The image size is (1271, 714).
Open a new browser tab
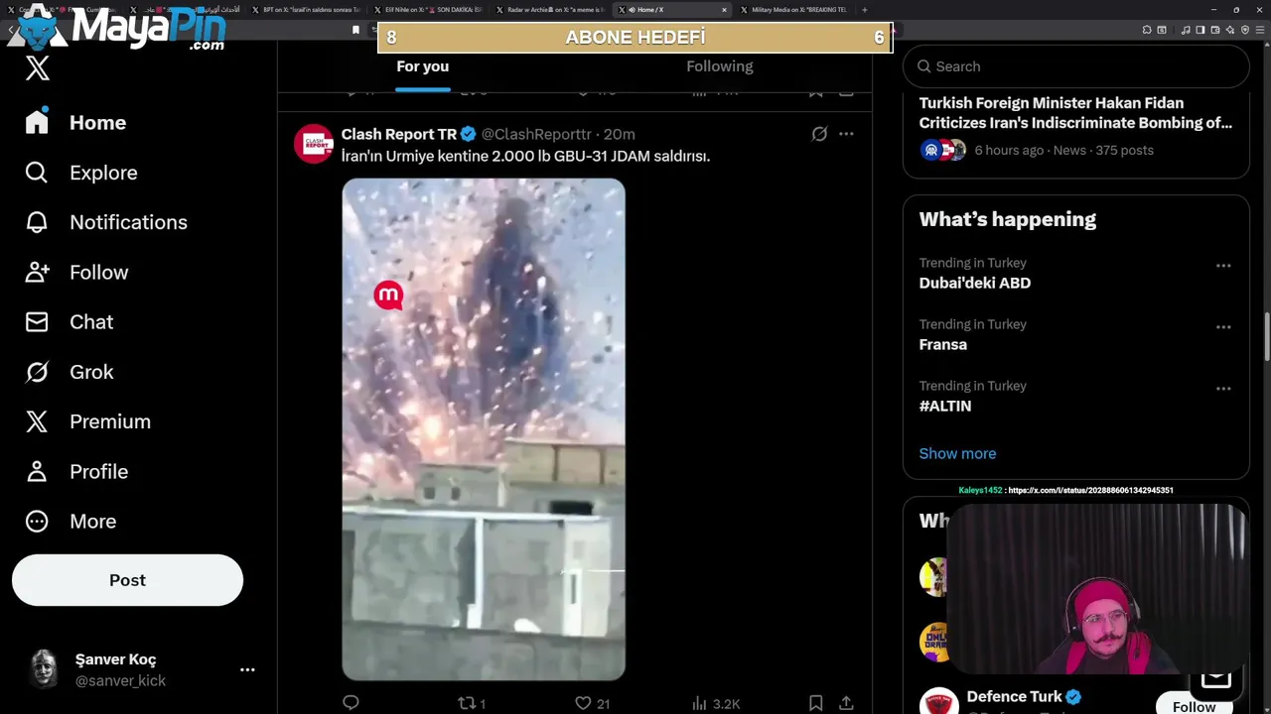pos(865,10)
